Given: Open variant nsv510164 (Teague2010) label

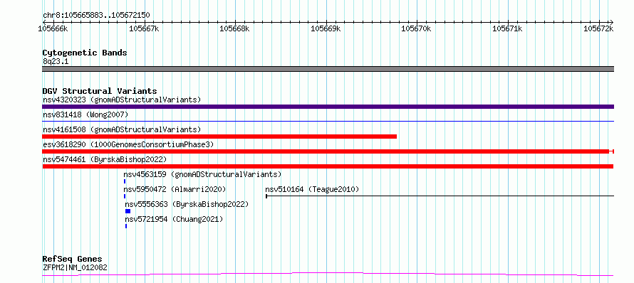Looking at the screenshot, I should pyautogui.click(x=312, y=189).
